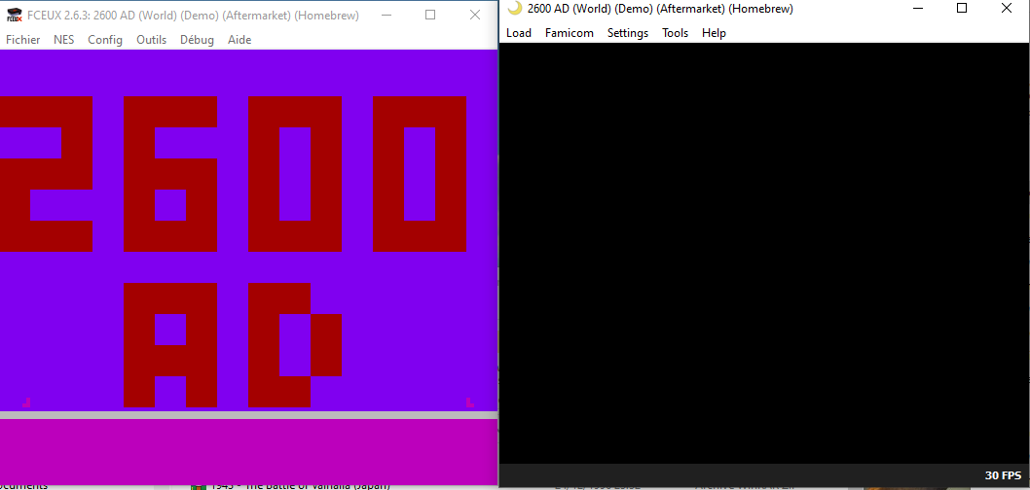Image resolution: width=1030 pixels, height=490 pixels.
Task: Close the right emulator window
Action: [x=1007, y=8]
